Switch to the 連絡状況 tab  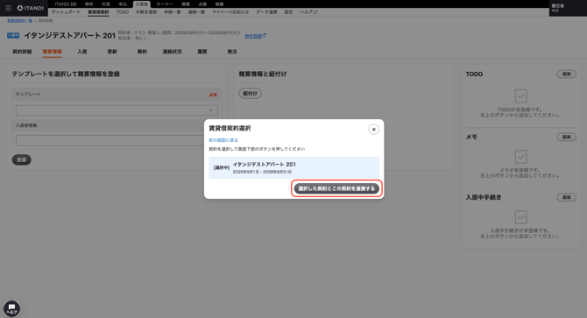172,52
